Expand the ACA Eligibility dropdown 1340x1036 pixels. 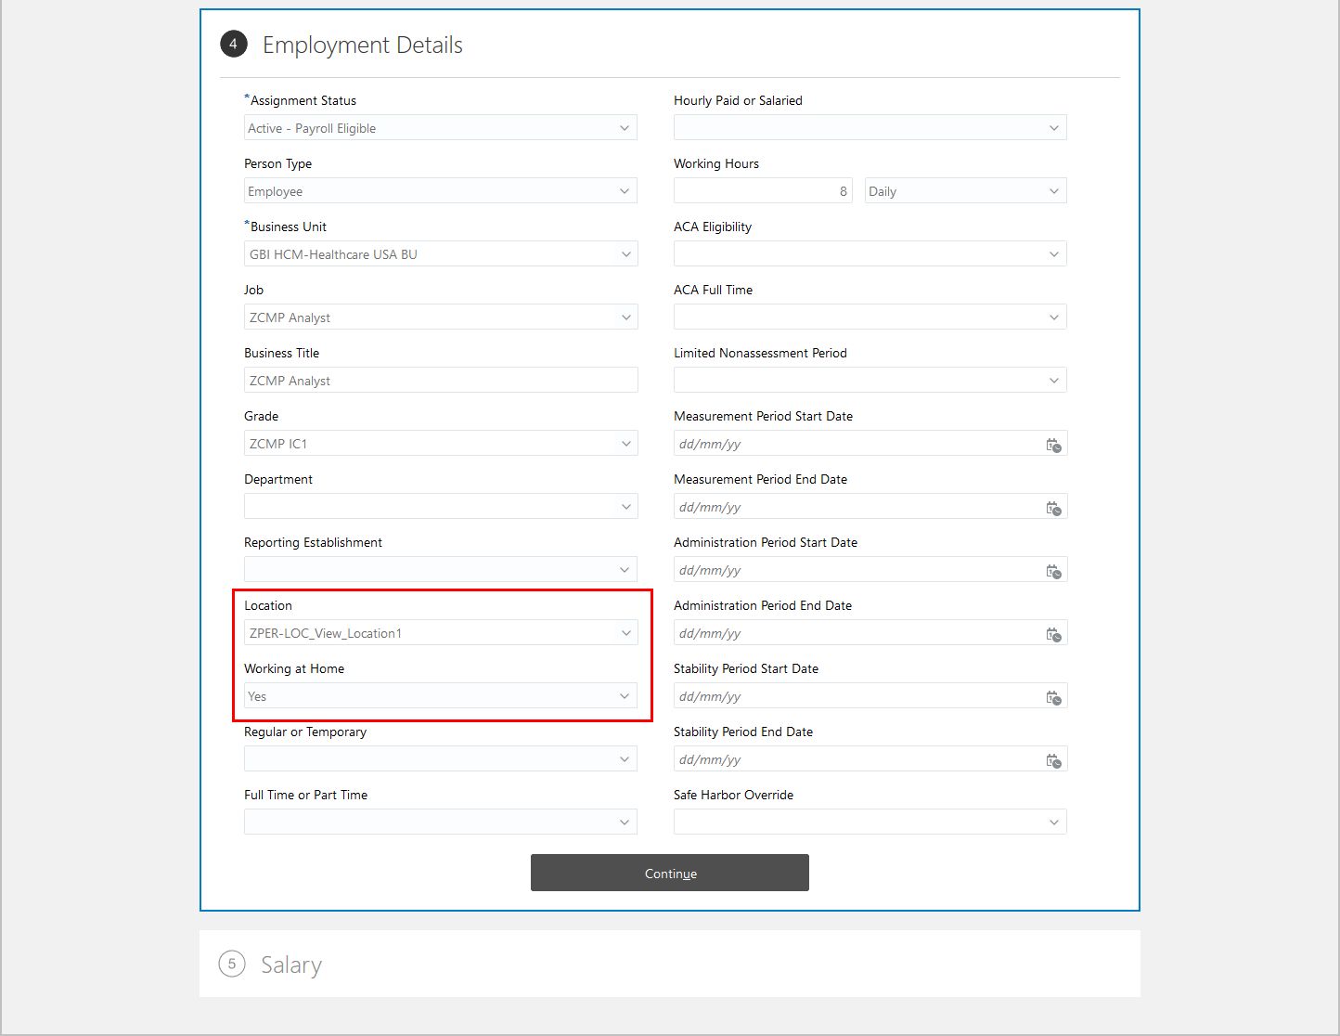1053,254
